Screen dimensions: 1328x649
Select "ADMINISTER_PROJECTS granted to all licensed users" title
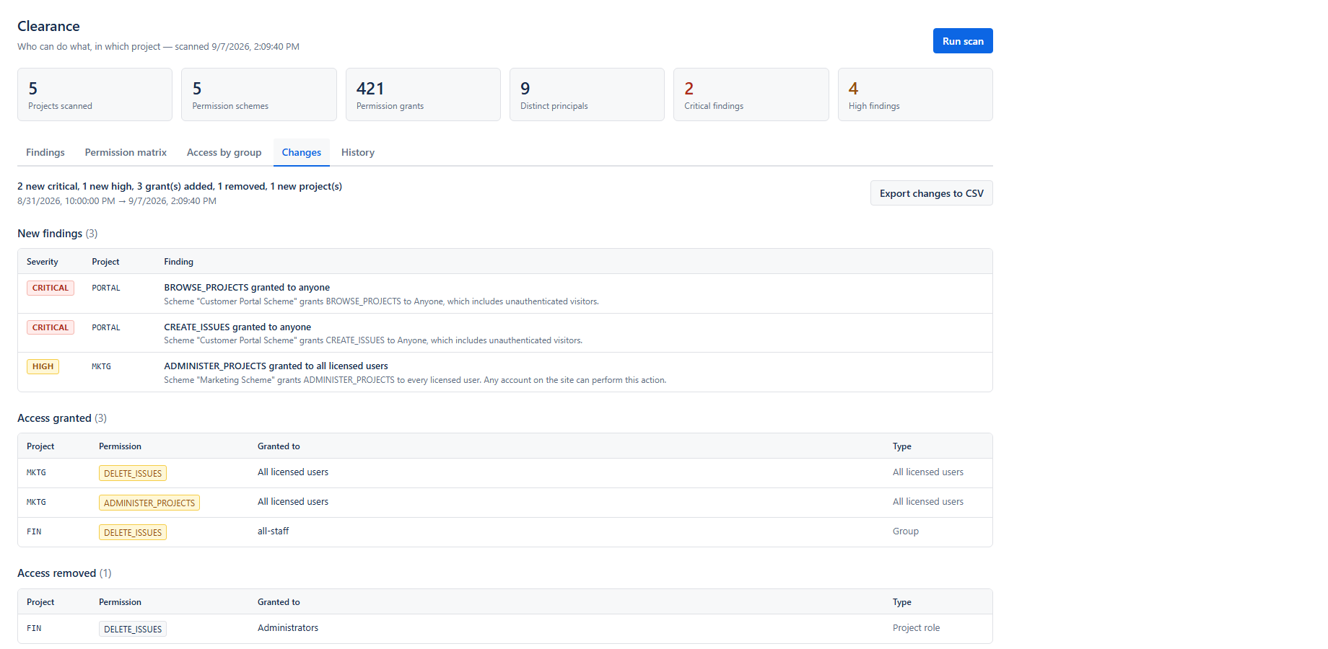click(276, 366)
